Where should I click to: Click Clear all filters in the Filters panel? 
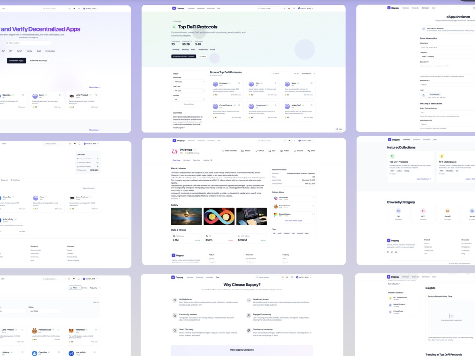(x=189, y=104)
